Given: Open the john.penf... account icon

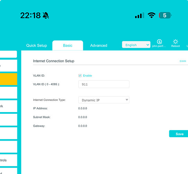Looking at the screenshot, I should [x=159, y=42].
